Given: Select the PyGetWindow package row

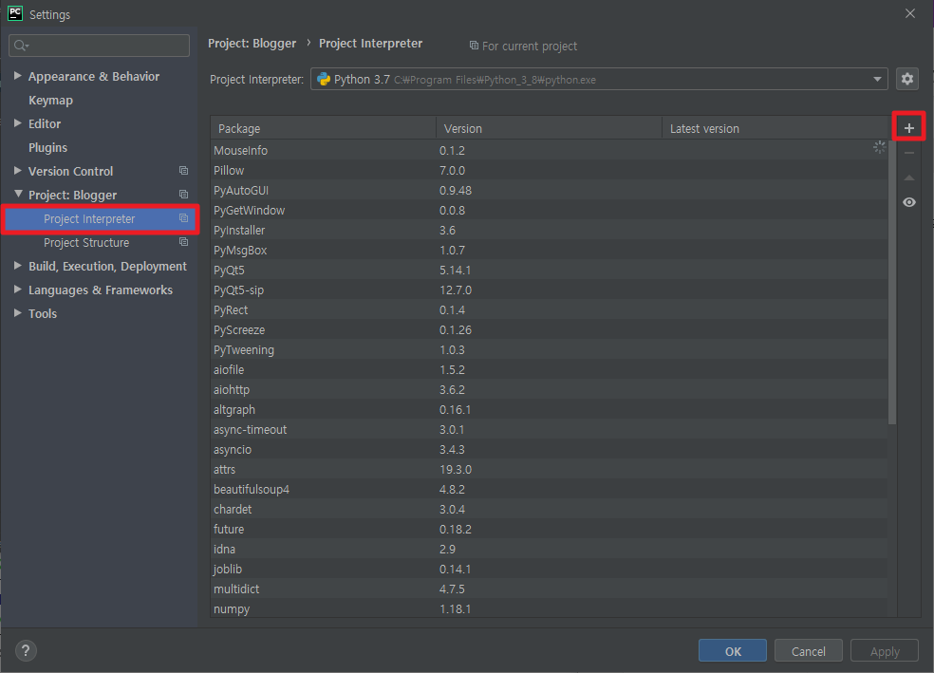Looking at the screenshot, I should tap(550, 210).
